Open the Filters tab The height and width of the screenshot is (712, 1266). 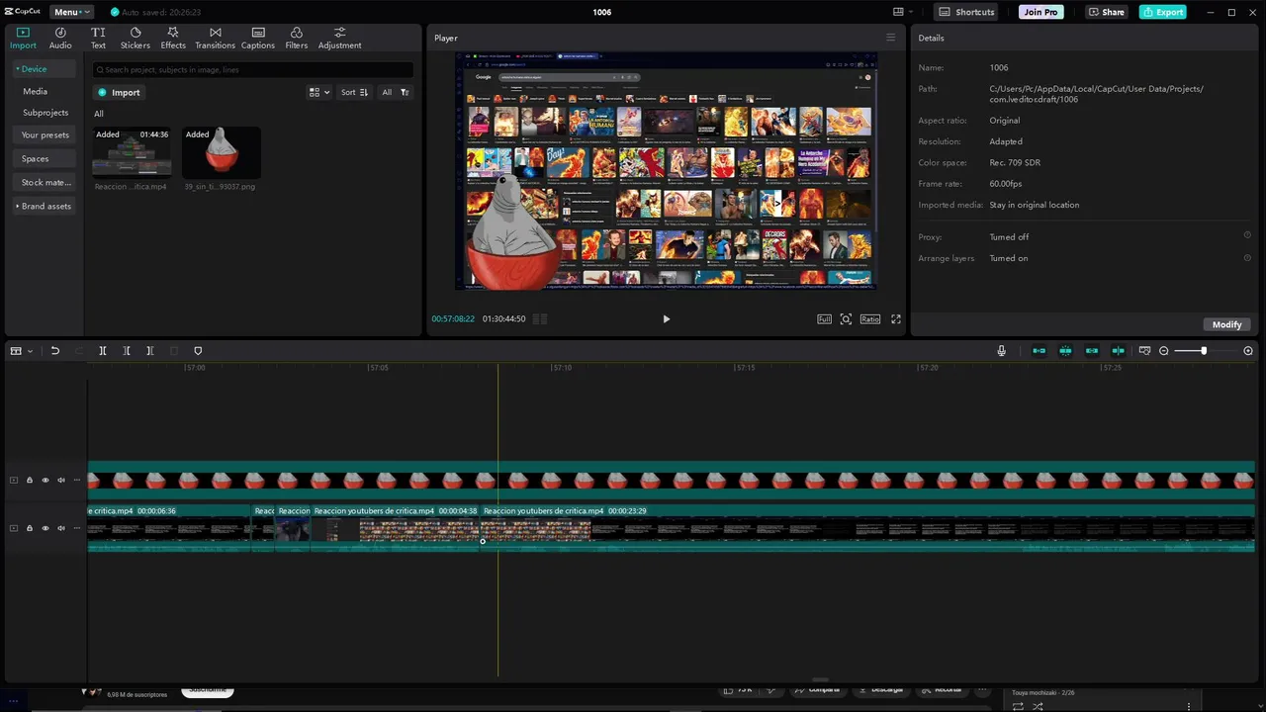296,39
